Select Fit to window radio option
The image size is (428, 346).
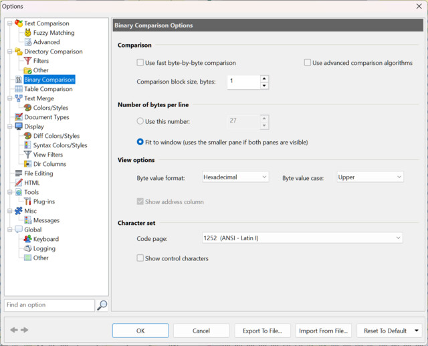[x=140, y=142]
